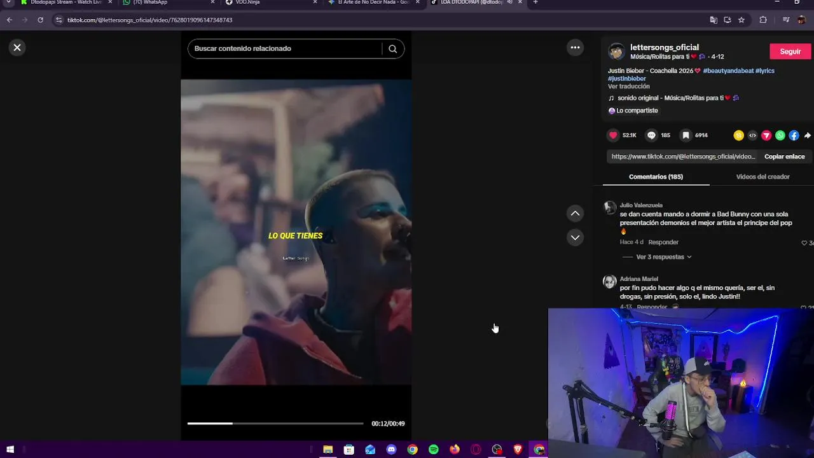Click the video playback area to pause
Image resolution: width=814 pixels, height=458 pixels.
[296, 232]
